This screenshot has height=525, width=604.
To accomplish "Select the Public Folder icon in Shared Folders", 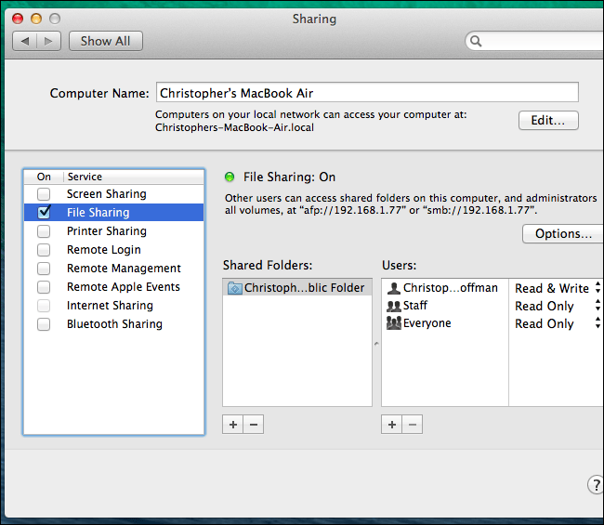I will pos(234,288).
